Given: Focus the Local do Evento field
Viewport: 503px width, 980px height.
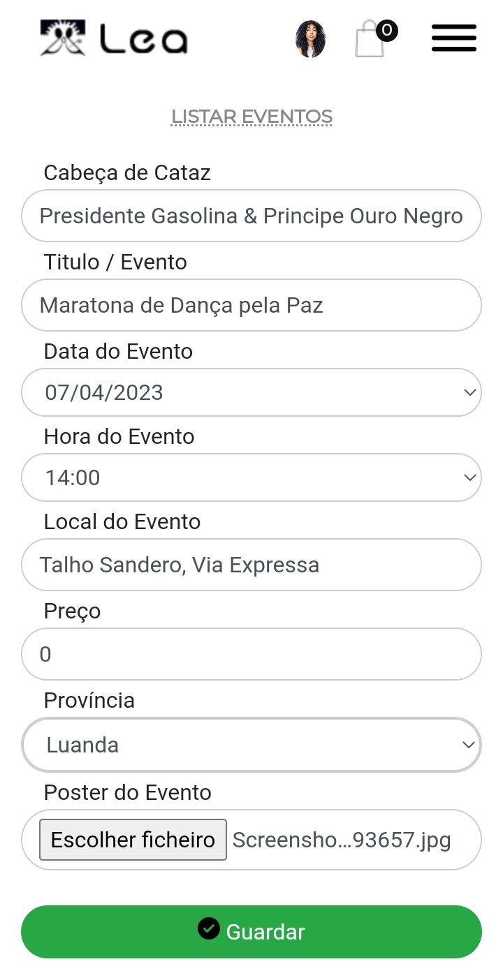Looking at the screenshot, I should (251, 565).
